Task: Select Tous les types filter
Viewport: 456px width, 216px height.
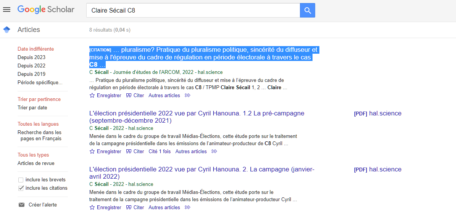Action: click(x=33, y=155)
